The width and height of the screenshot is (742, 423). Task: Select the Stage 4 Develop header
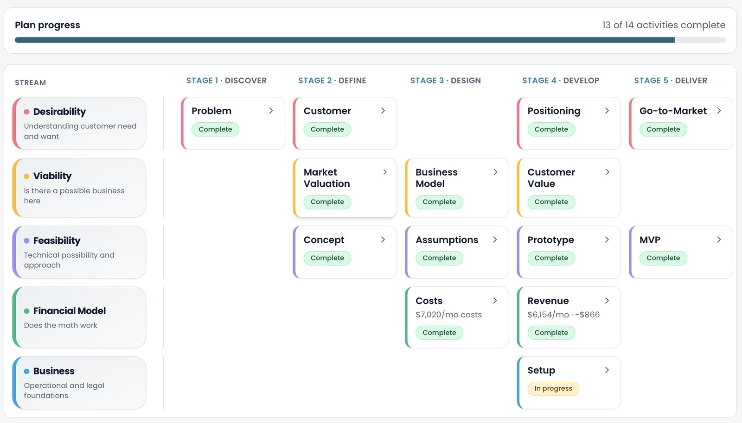pyautogui.click(x=561, y=81)
